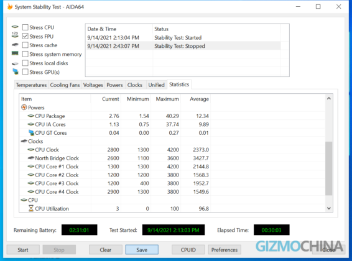
Task: Click the scroll down arrow in statistics list
Action: [329, 208]
